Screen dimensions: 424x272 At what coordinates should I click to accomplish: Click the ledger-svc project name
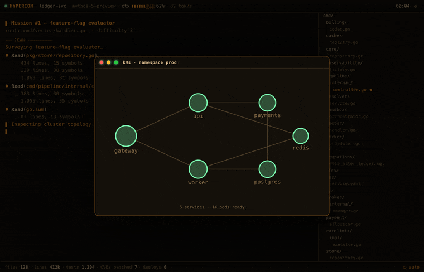point(53,6)
